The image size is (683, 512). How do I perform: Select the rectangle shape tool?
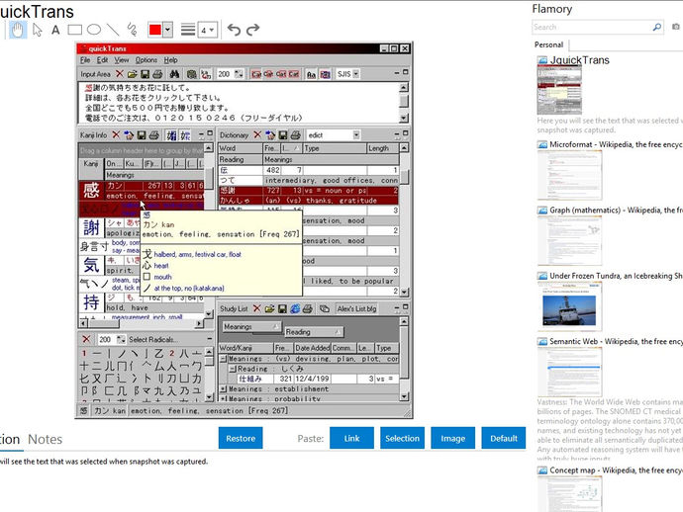pyautogui.click(x=75, y=30)
